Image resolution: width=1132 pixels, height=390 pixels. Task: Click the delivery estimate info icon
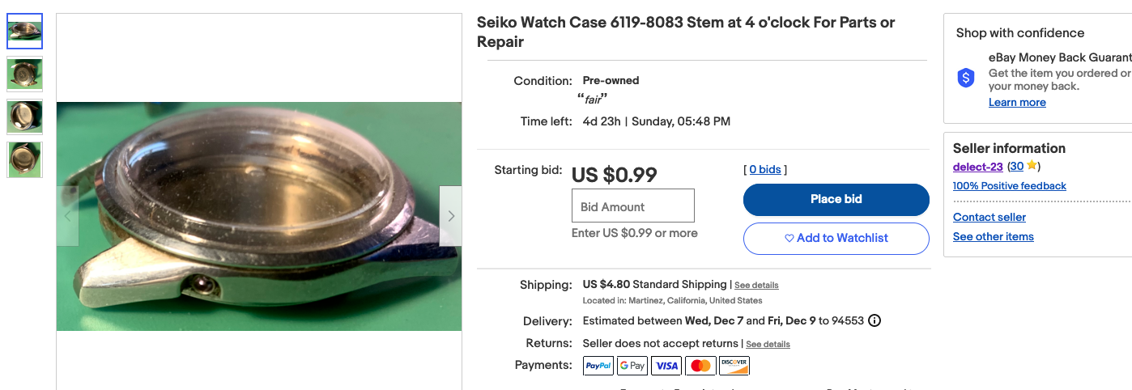pyautogui.click(x=875, y=320)
